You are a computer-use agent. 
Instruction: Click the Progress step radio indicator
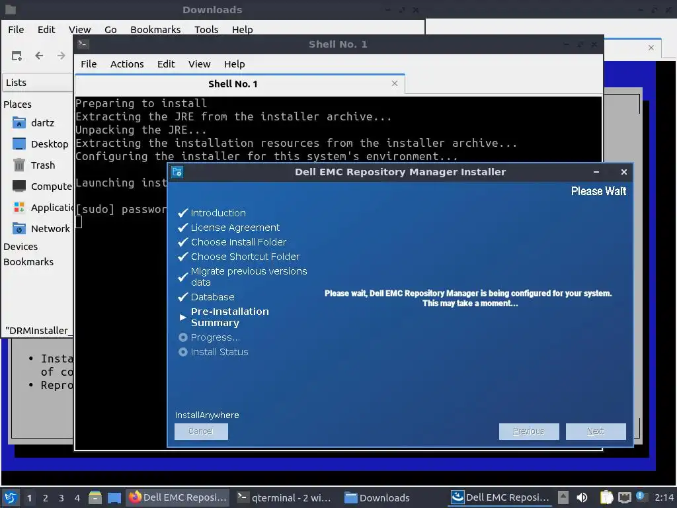[x=183, y=337]
